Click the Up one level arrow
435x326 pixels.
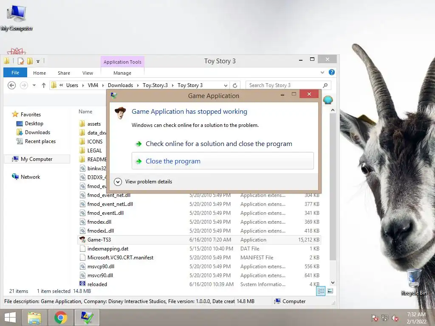pos(44,85)
